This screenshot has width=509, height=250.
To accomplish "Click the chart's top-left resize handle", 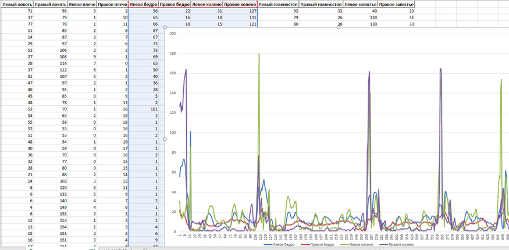I will (165, 28).
